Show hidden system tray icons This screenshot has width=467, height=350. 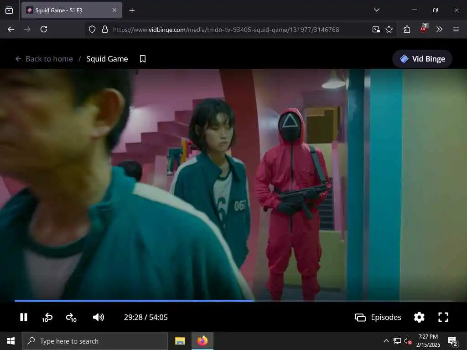(x=386, y=341)
